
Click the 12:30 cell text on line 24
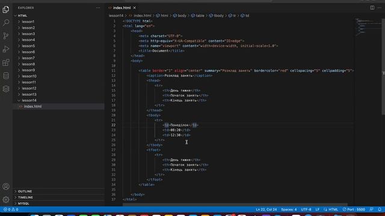[x=175, y=135]
